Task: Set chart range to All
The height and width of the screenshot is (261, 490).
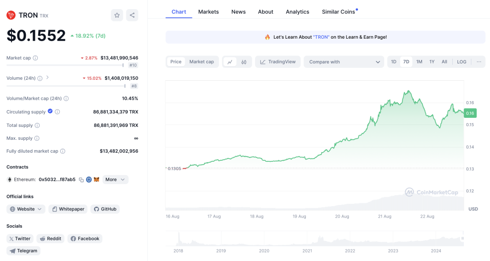Action: tap(445, 62)
